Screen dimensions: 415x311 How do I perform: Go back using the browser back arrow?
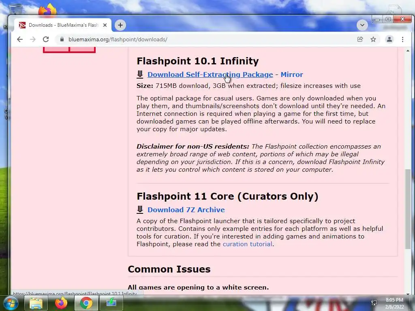(x=20, y=39)
